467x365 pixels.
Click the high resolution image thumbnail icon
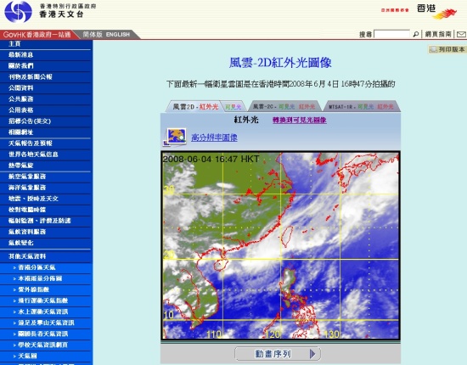point(175,138)
